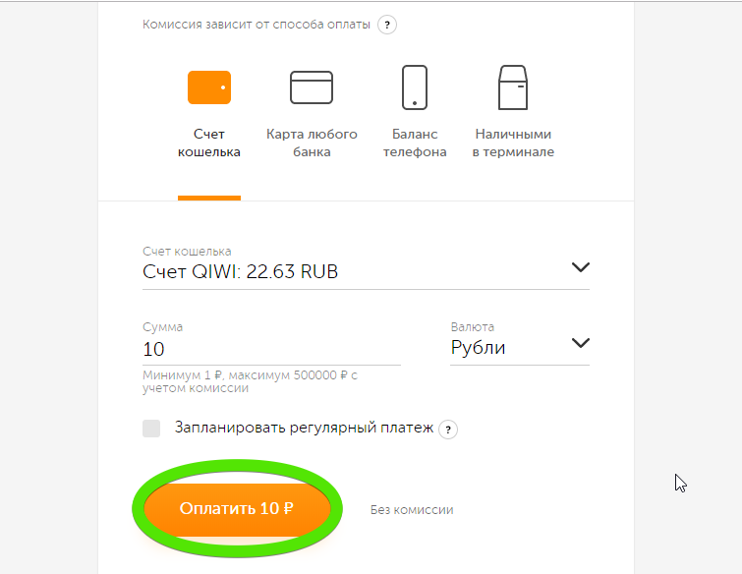The height and width of the screenshot is (574, 742).
Task: Click the "Комиссия зависит от способа оплаты" text
Action: (x=257, y=26)
